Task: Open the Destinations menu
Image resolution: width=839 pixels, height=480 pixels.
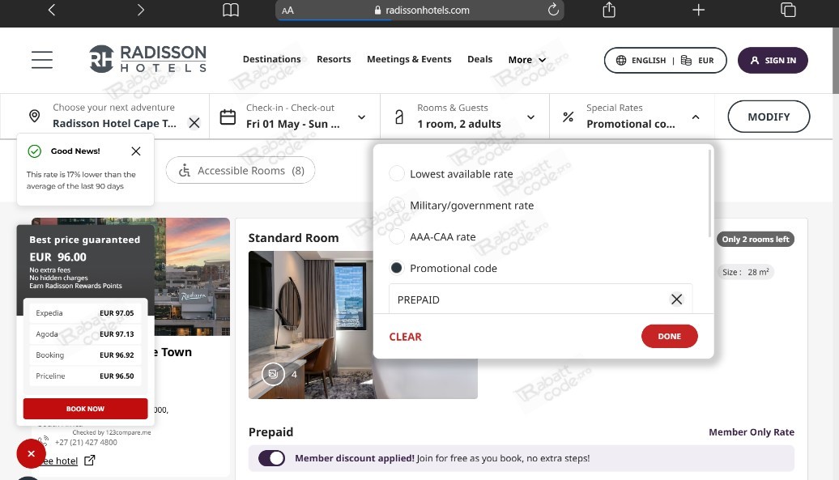Action: point(271,59)
